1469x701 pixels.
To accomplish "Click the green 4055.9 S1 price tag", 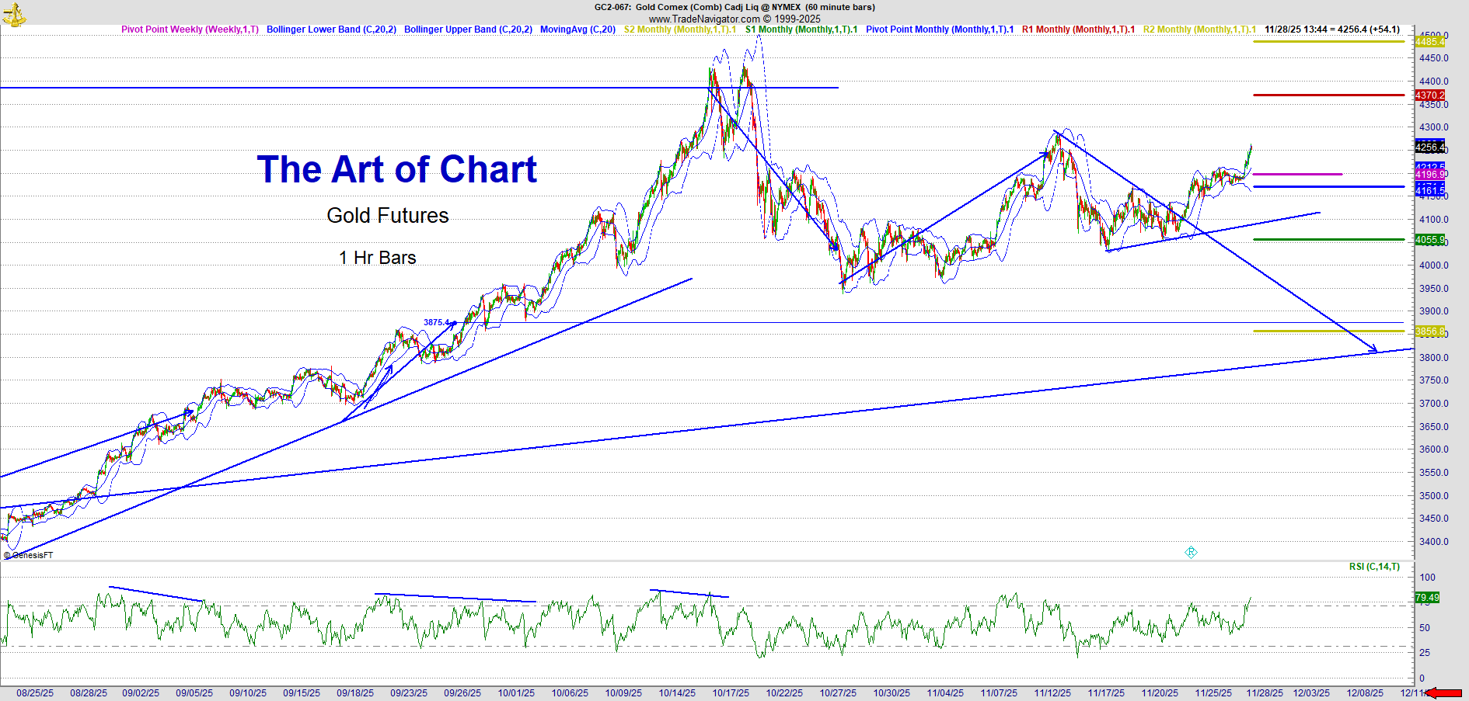I will (1429, 240).
